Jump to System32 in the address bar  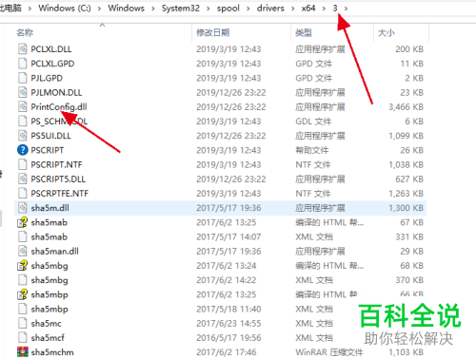coord(181,8)
